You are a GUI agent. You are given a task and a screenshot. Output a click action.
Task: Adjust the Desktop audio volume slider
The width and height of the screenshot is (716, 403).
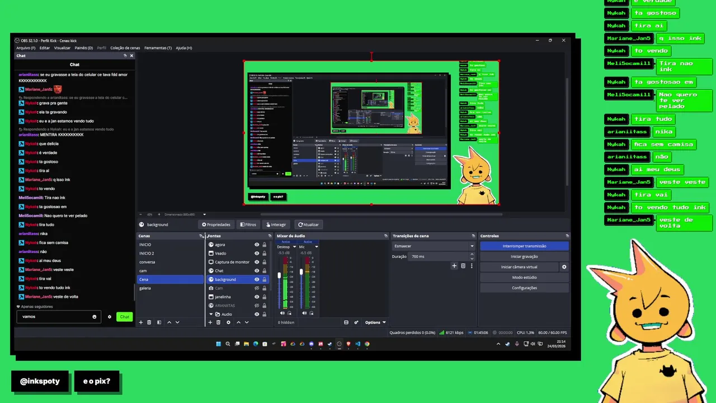(279, 275)
